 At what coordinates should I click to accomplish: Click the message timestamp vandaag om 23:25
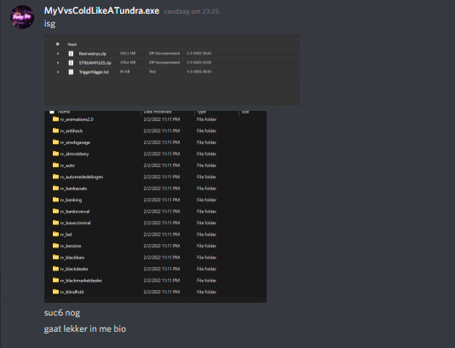(192, 11)
